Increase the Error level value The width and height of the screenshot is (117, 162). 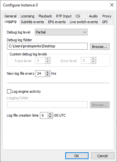point(93,59)
